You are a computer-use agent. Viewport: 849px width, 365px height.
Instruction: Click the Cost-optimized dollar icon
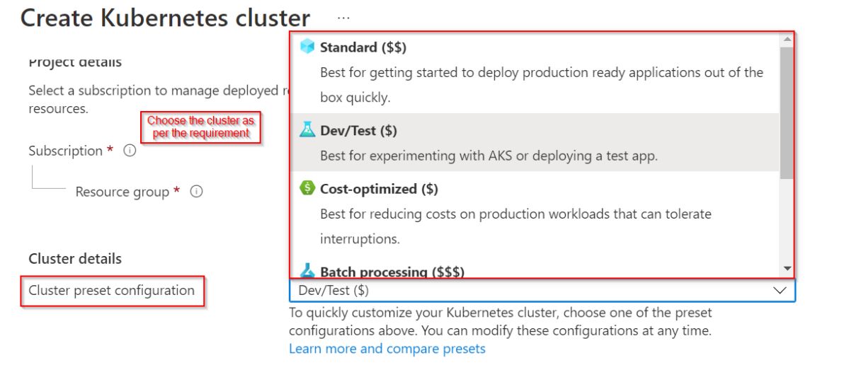click(307, 188)
